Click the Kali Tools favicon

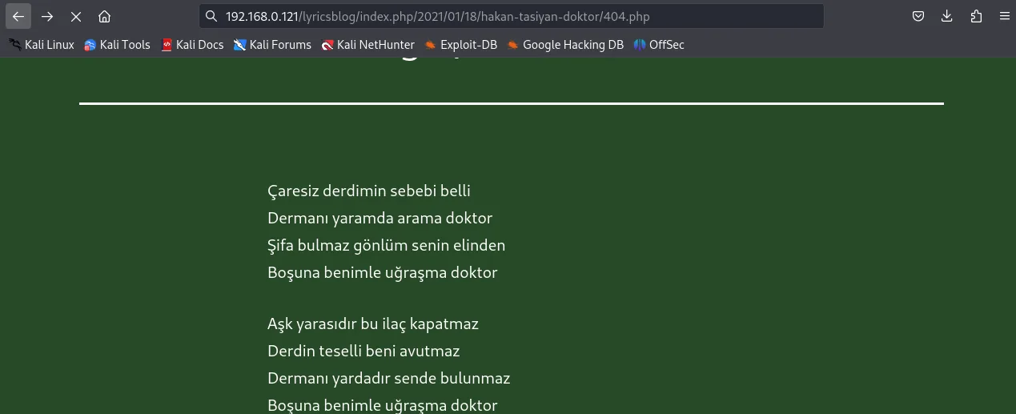click(90, 45)
